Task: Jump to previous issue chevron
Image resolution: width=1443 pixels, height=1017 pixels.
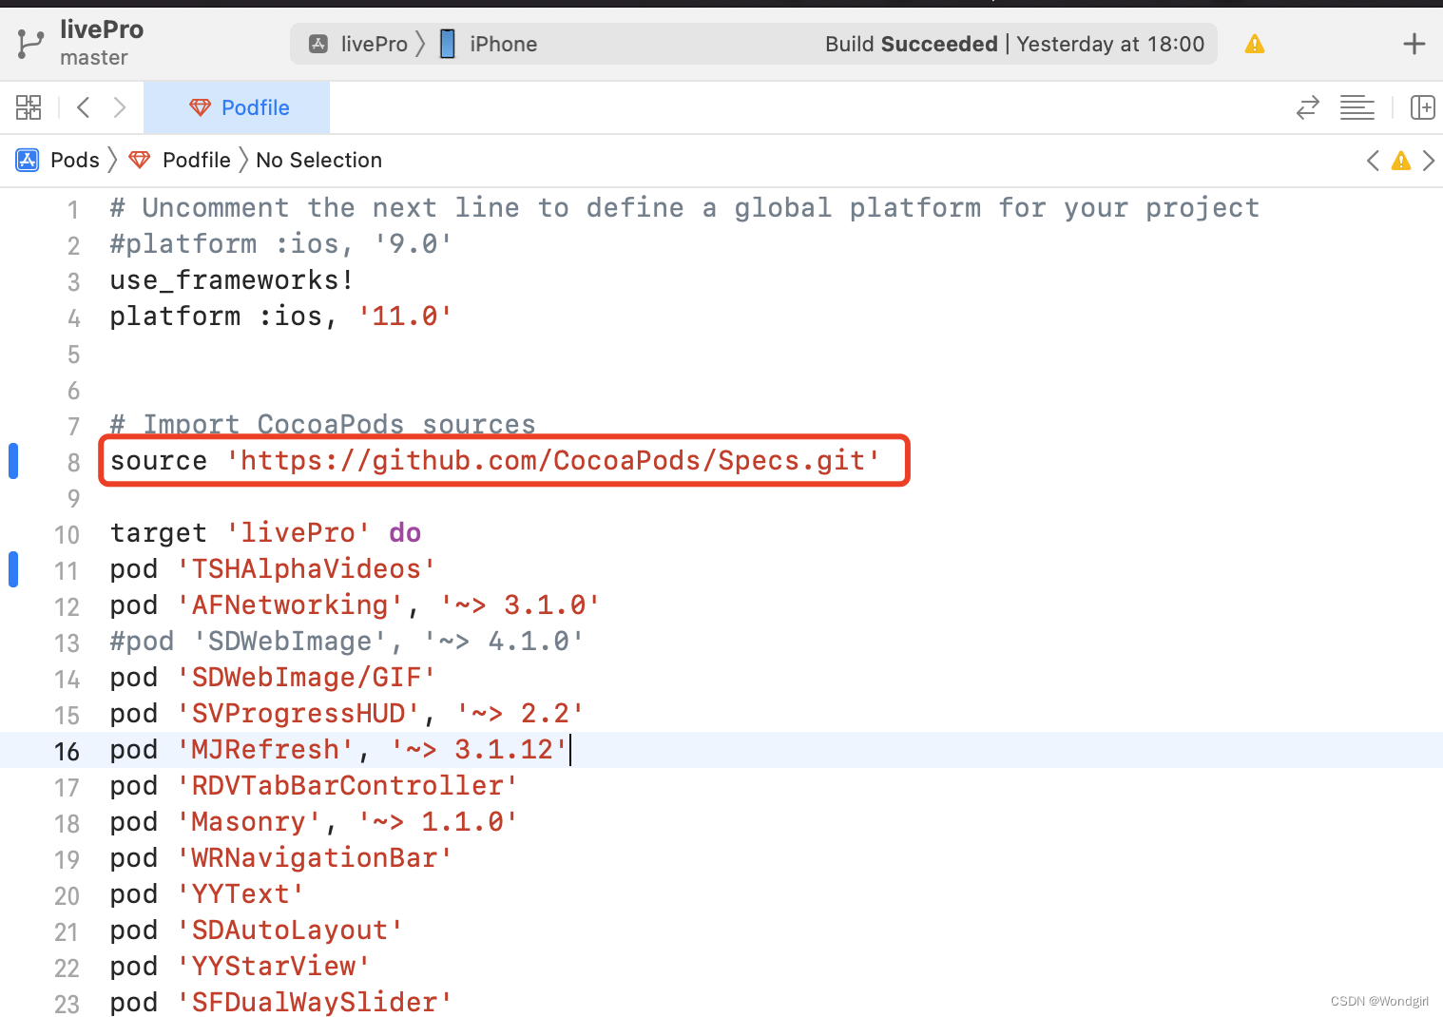Action: [1373, 161]
